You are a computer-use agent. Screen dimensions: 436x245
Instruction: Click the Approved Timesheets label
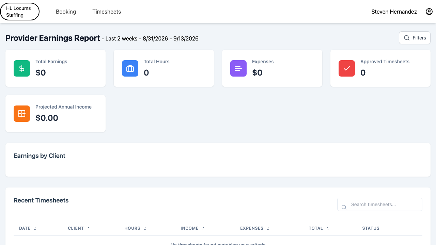click(385, 62)
